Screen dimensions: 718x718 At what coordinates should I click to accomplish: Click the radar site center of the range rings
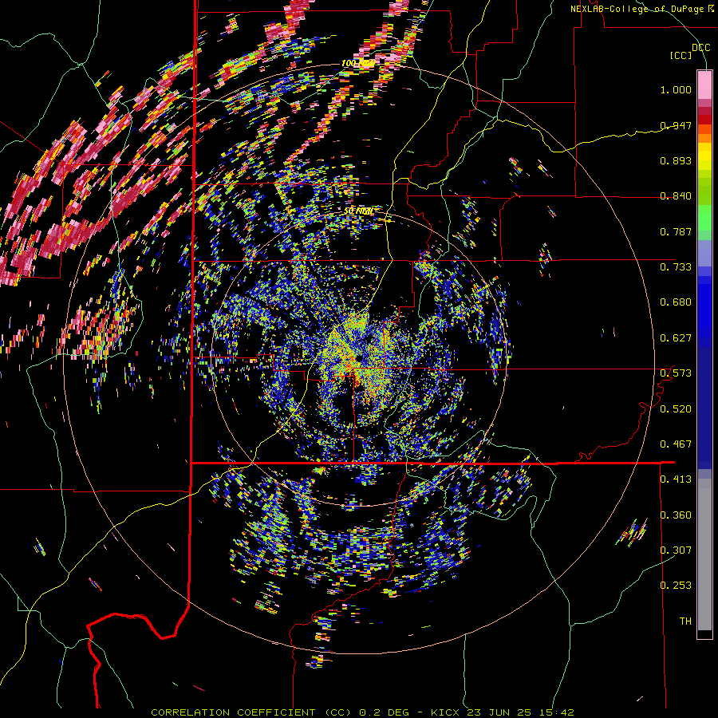(358, 357)
